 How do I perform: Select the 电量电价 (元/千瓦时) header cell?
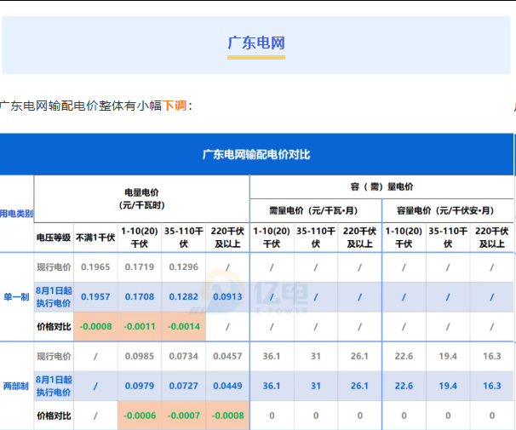point(141,198)
